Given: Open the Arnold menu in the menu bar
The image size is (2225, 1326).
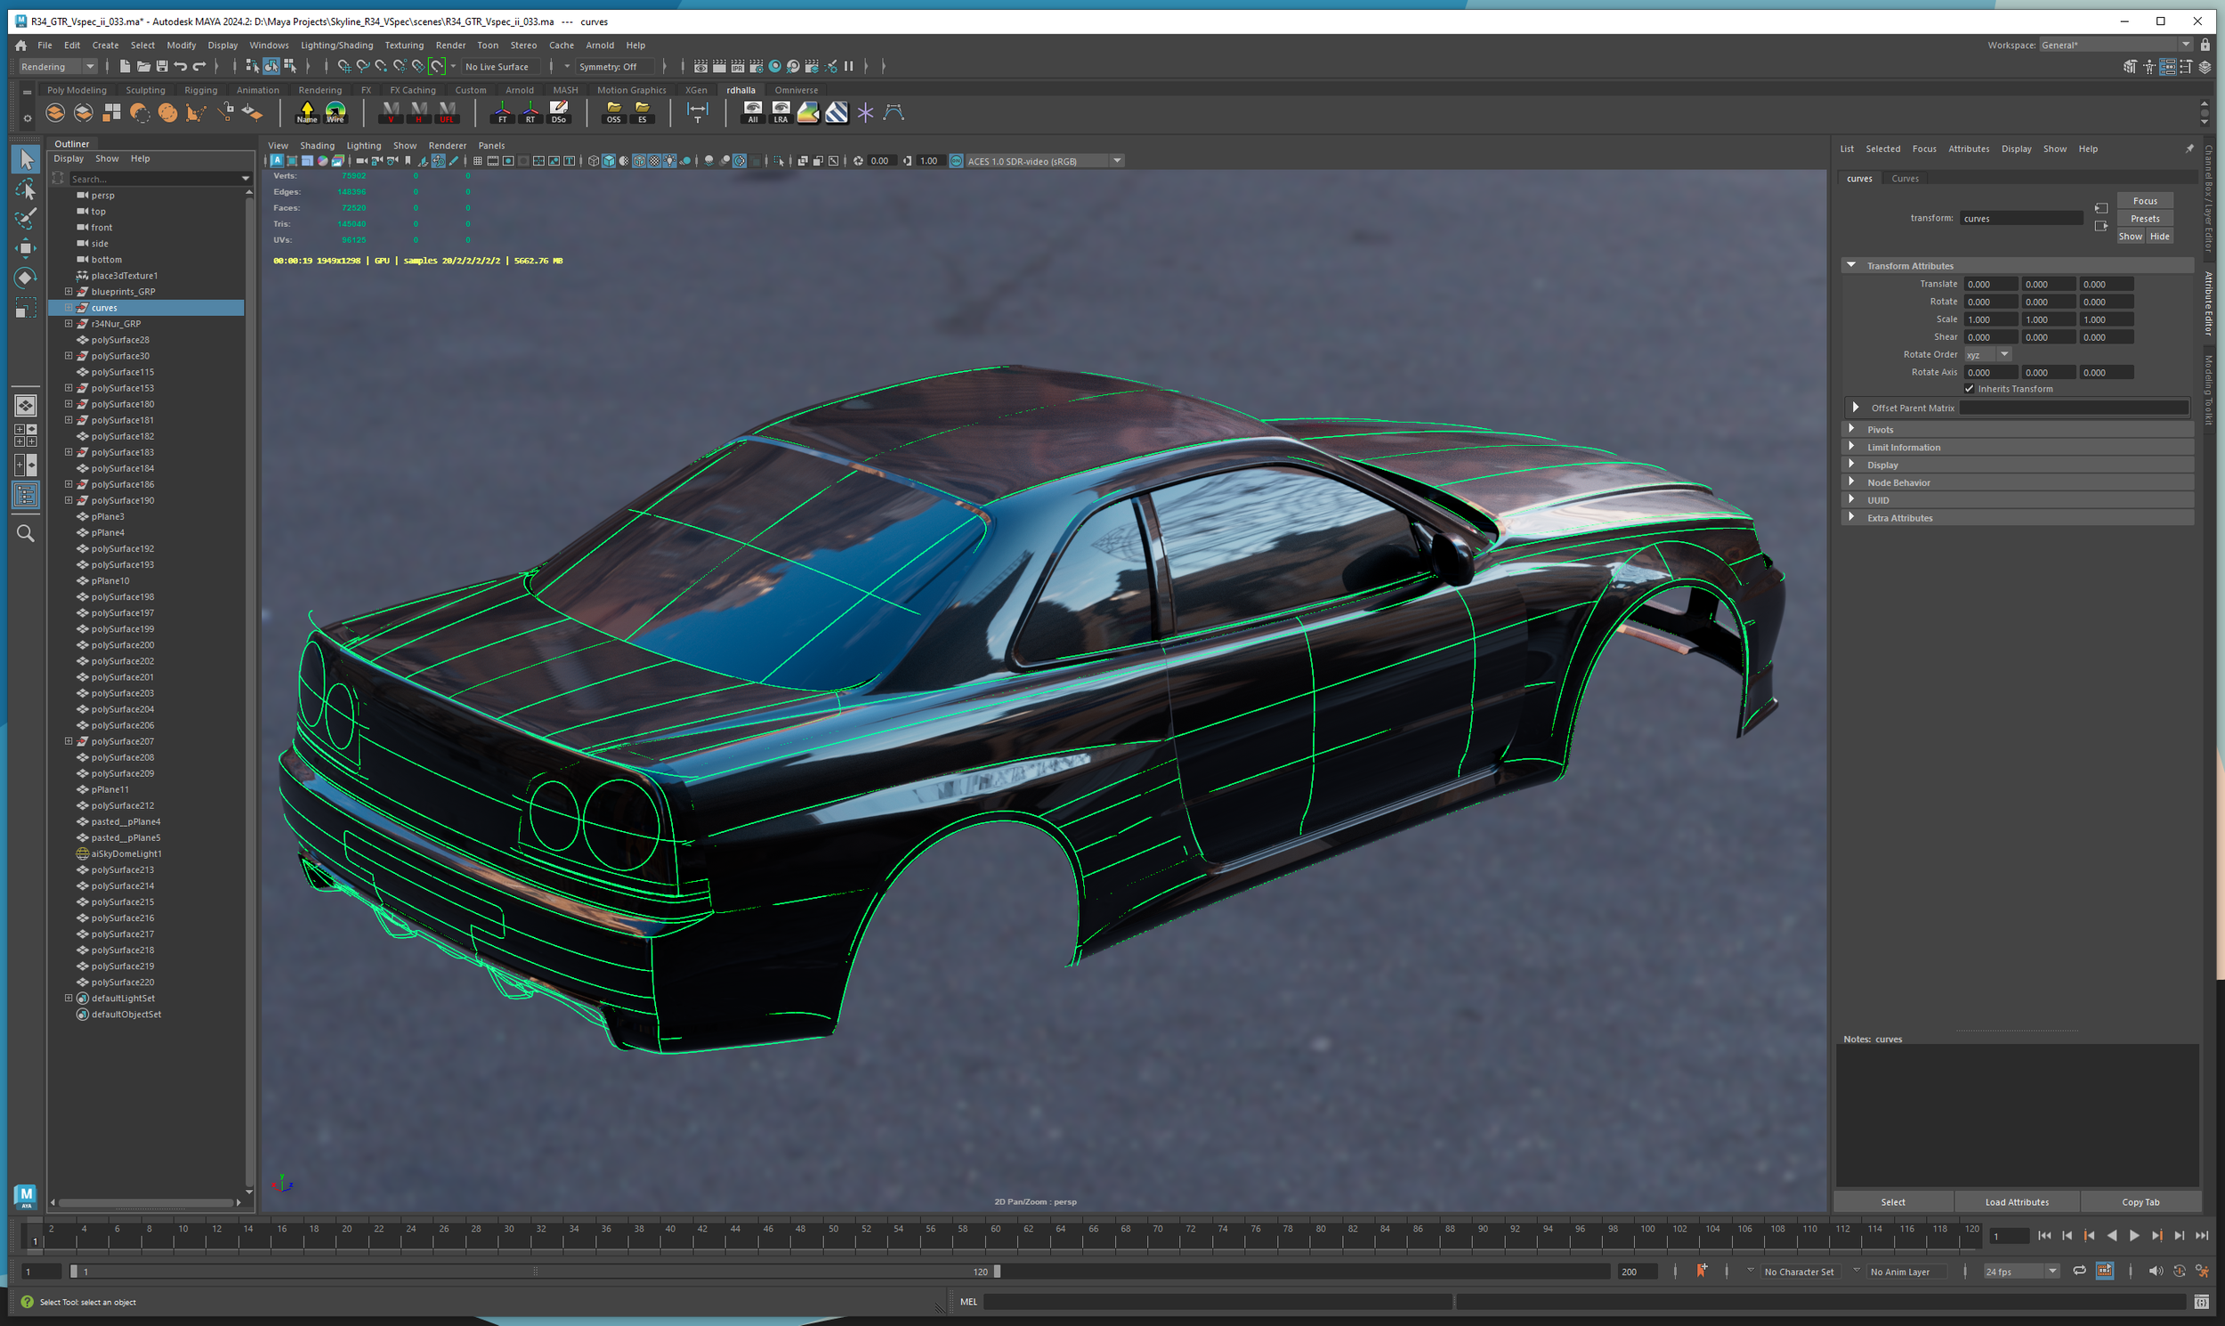Looking at the screenshot, I should coord(599,44).
